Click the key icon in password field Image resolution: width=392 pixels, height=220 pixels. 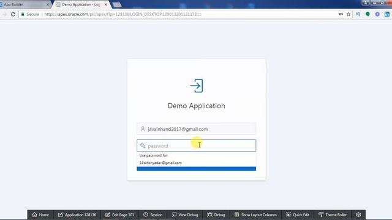pyautogui.click(x=143, y=145)
